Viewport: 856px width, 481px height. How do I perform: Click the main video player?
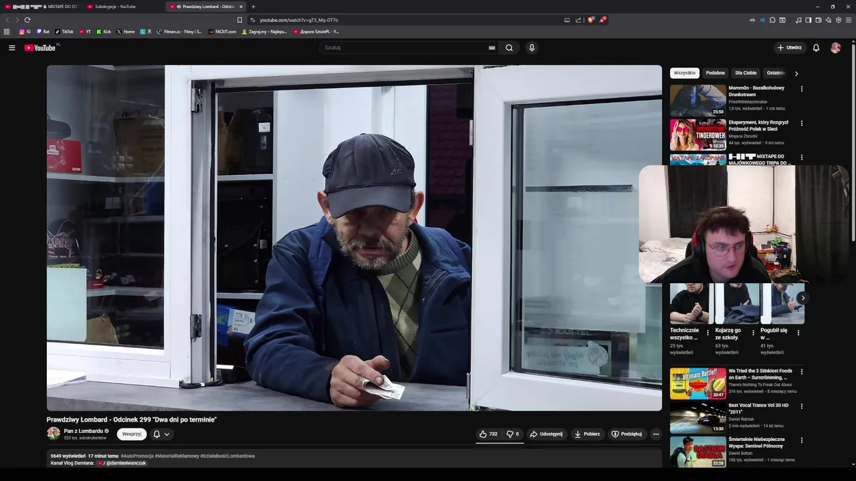click(354, 238)
